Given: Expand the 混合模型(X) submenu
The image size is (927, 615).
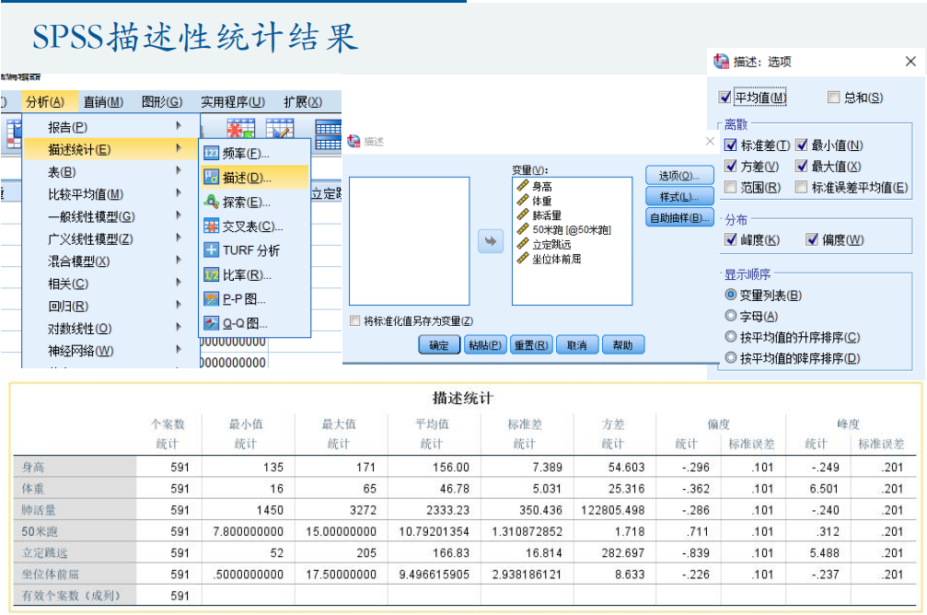Looking at the screenshot, I should [110, 261].
